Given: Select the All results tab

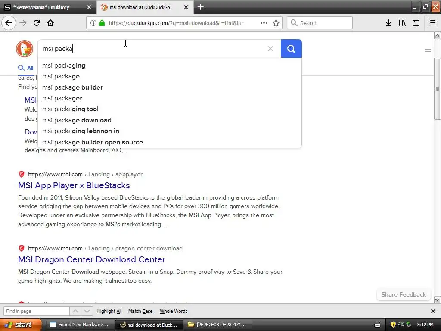Looking at the screenshot, I should pos(25,68).
